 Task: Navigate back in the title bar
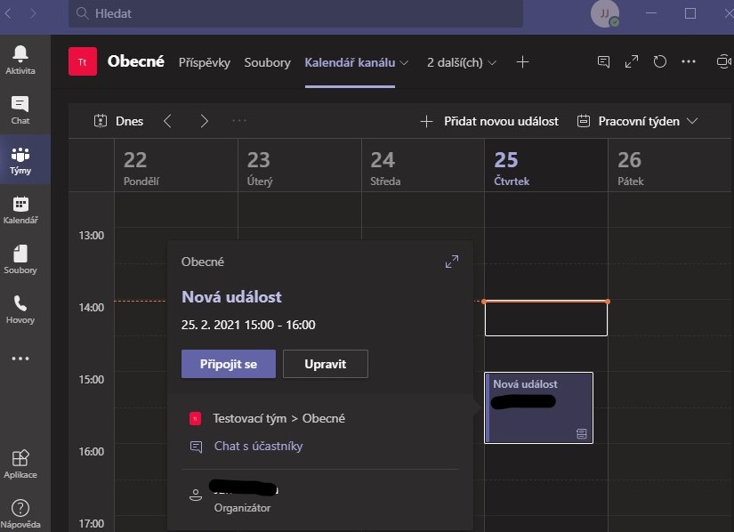pos(7,13)
